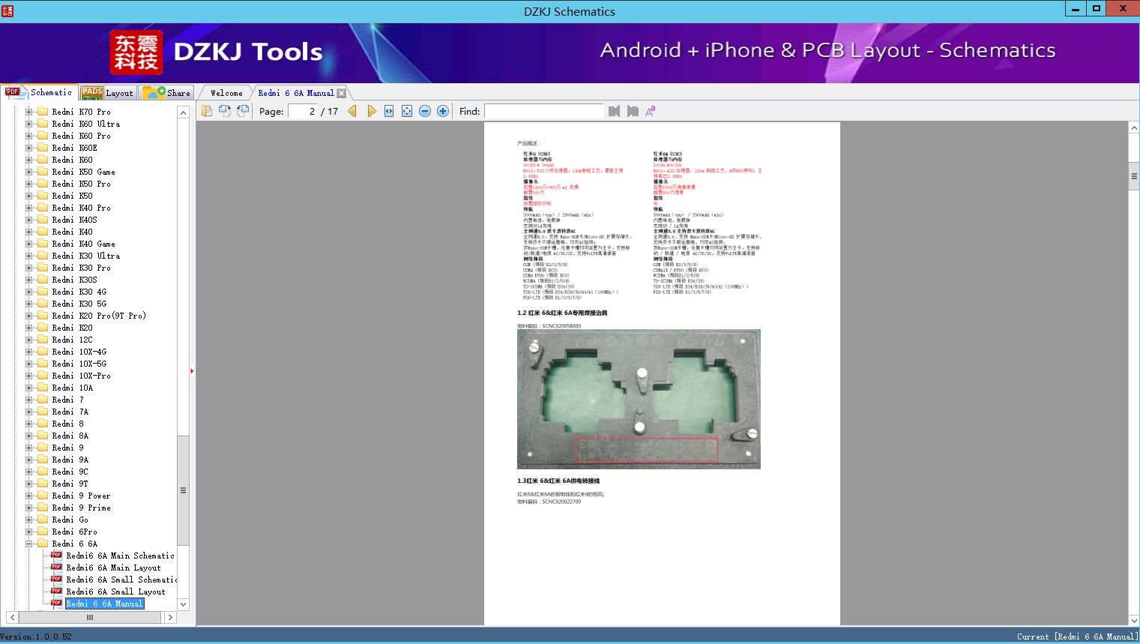1140x644 pixels.
Task: Expand the Redmi K70 Pro folder
Action: pos(29,112)
